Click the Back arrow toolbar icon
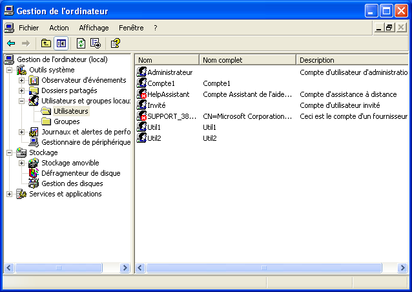This screenshot has width=412, height=292. pos(11,43)
